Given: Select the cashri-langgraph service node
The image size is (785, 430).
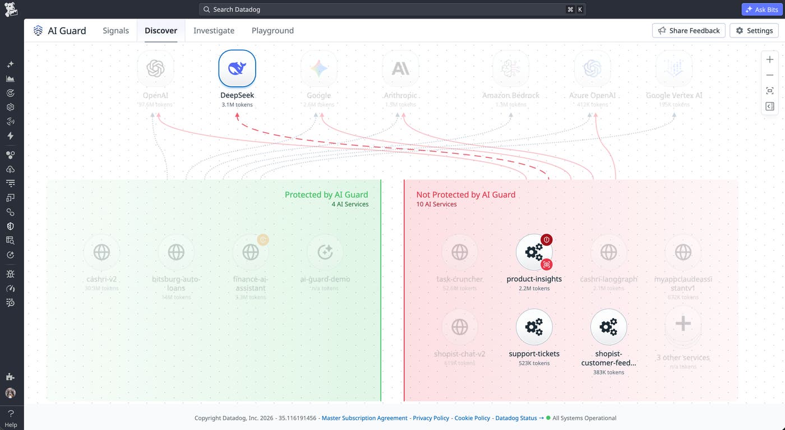Looking at the screenshot, I should 608,252.
